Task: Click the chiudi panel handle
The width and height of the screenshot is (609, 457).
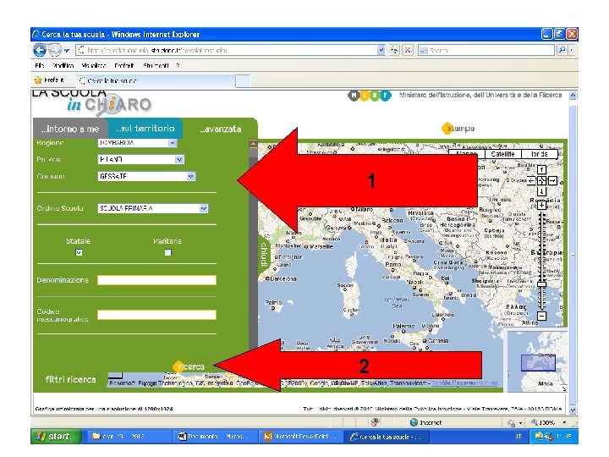Action: (x=264, y=255)
